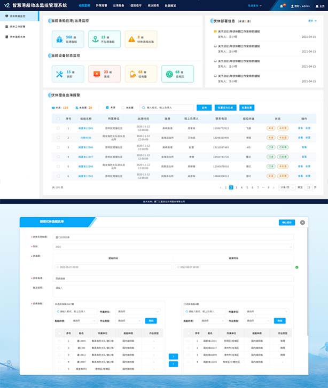Click the 568 在港渔船 ship icon card

click(x=60, y=38)
